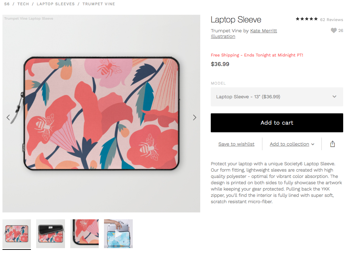Expand the Add to collection menu

coord(292,144)
